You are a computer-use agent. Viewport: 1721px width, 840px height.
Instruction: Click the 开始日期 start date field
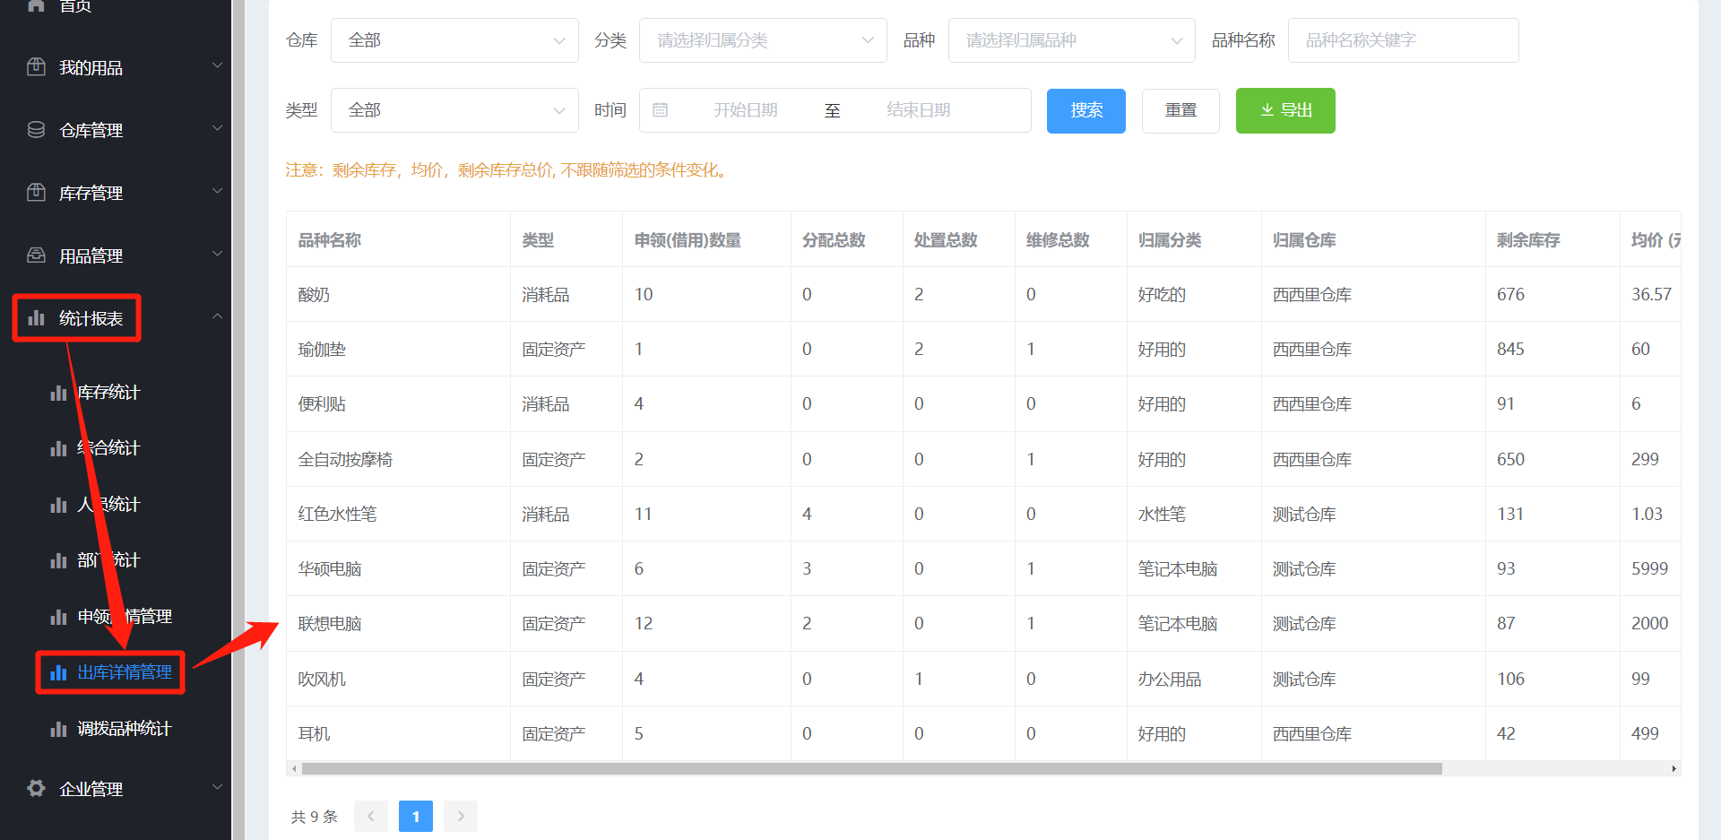point(746,110)
